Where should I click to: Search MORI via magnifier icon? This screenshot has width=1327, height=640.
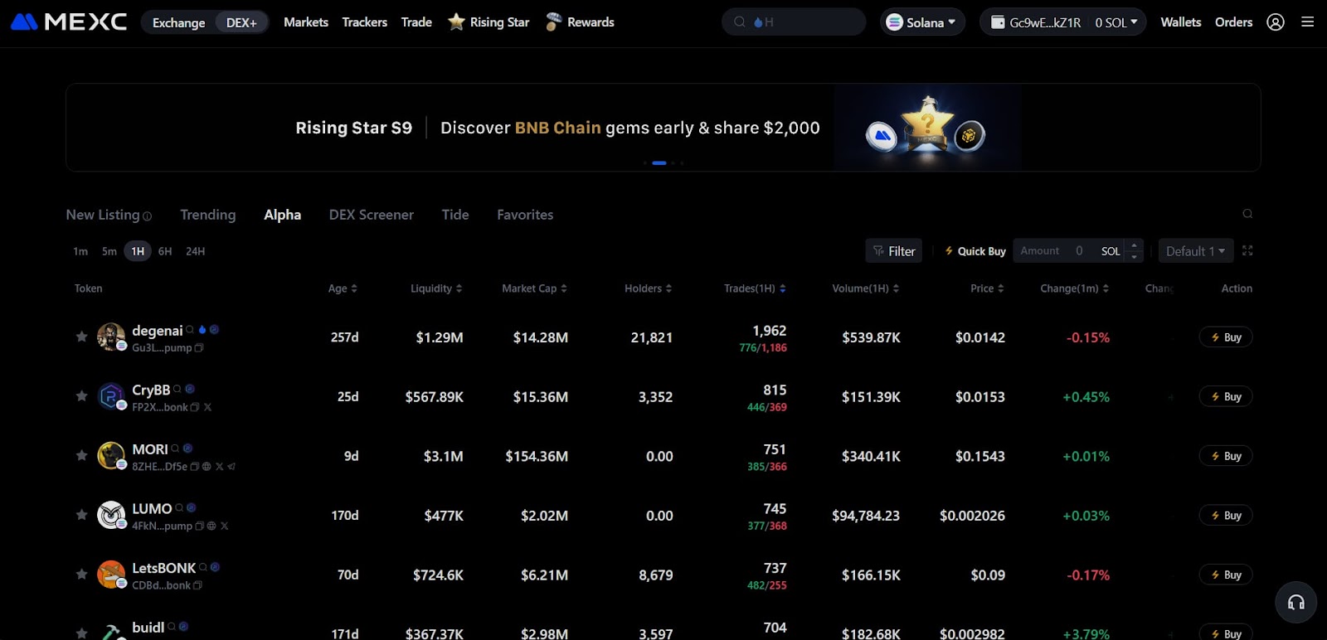tap(175, 448)
